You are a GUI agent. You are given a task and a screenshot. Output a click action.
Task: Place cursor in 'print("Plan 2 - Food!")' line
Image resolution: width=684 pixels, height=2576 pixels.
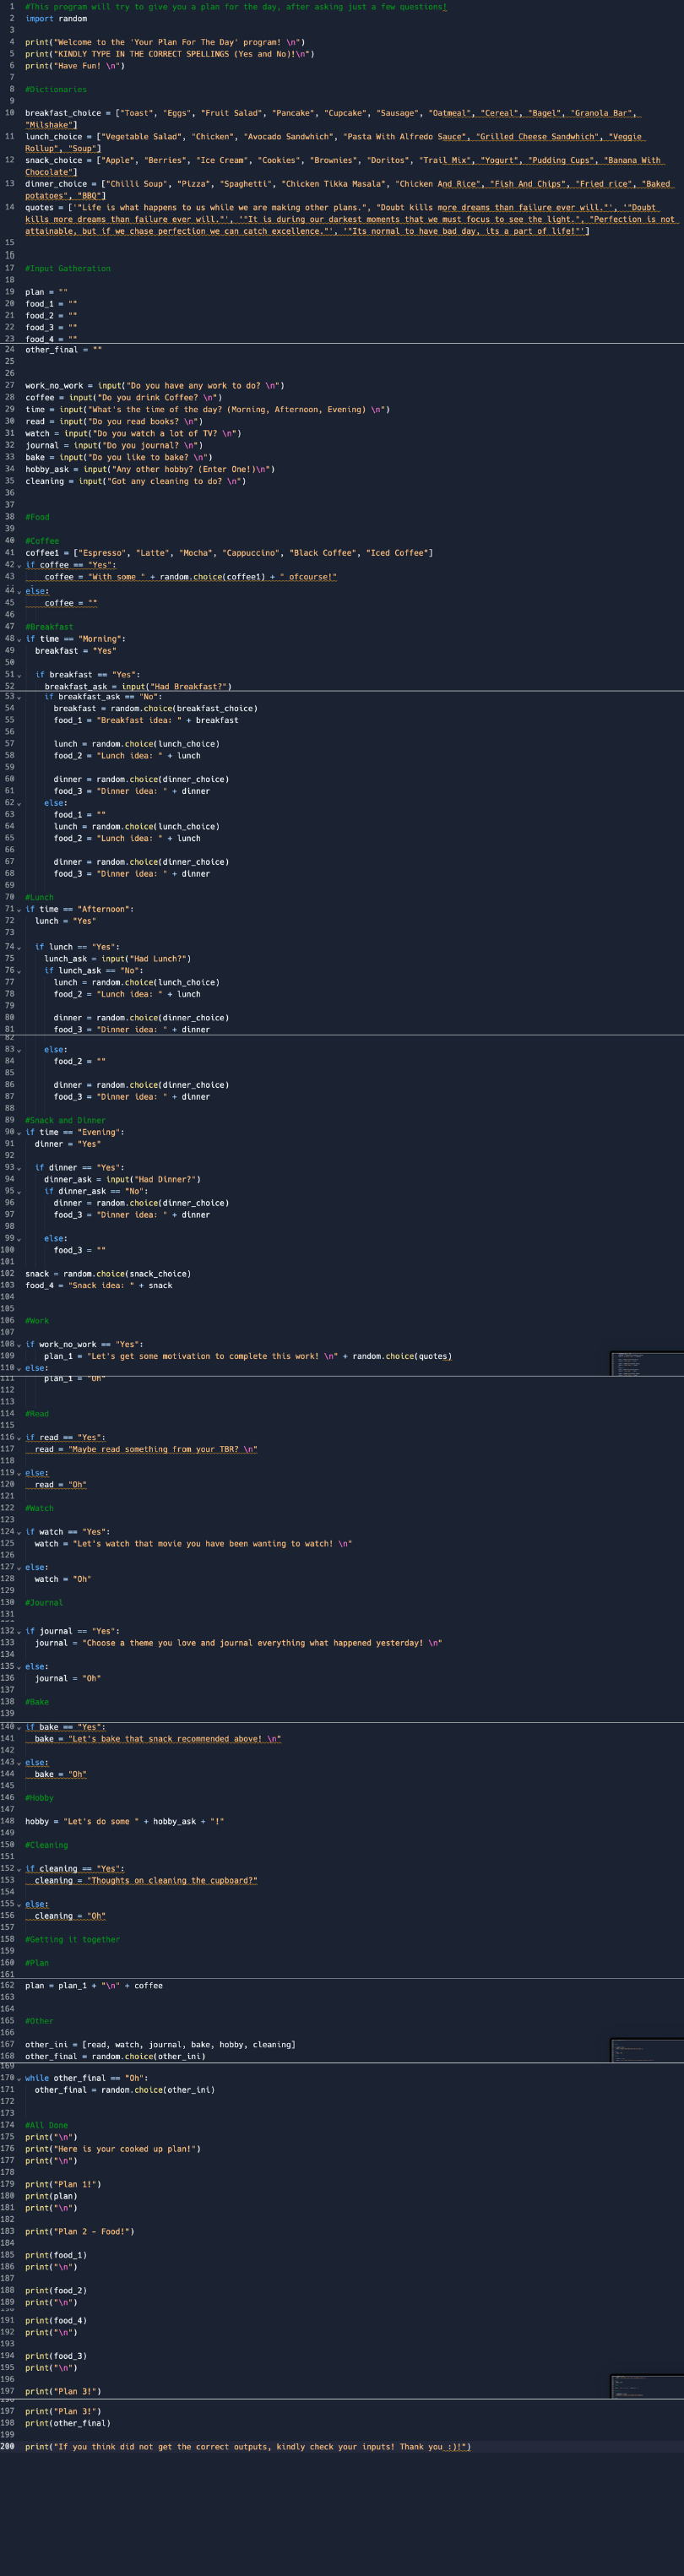click(79, 2231)
